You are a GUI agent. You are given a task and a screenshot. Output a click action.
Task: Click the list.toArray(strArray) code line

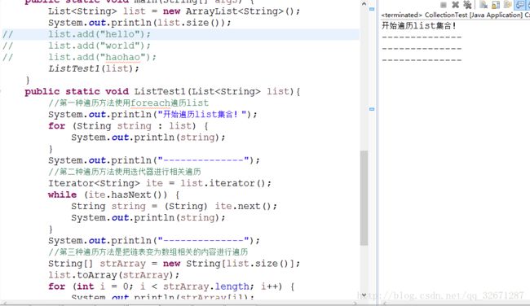113,275
